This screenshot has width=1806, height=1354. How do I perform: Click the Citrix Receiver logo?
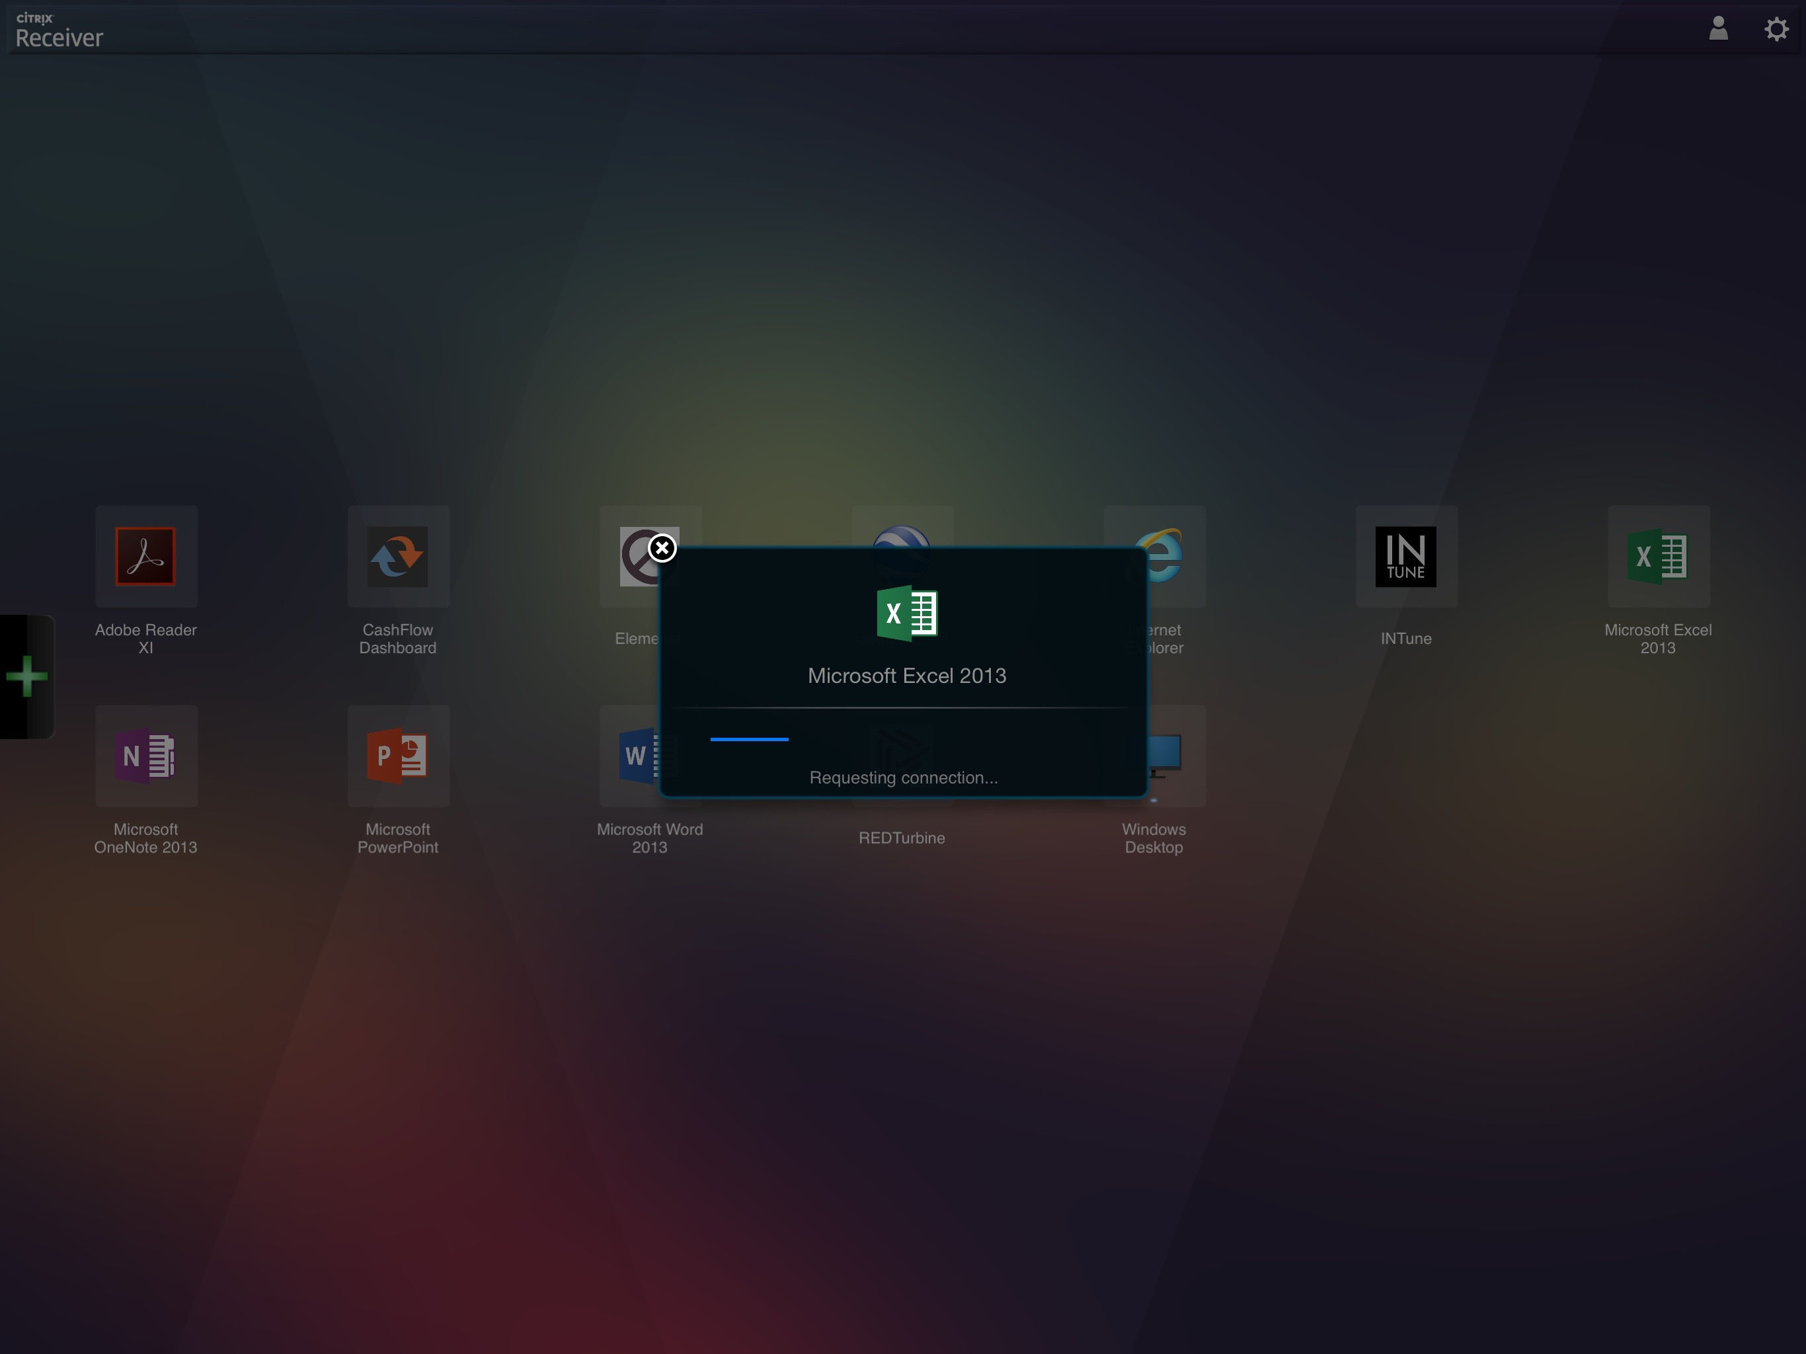point(59,30)
